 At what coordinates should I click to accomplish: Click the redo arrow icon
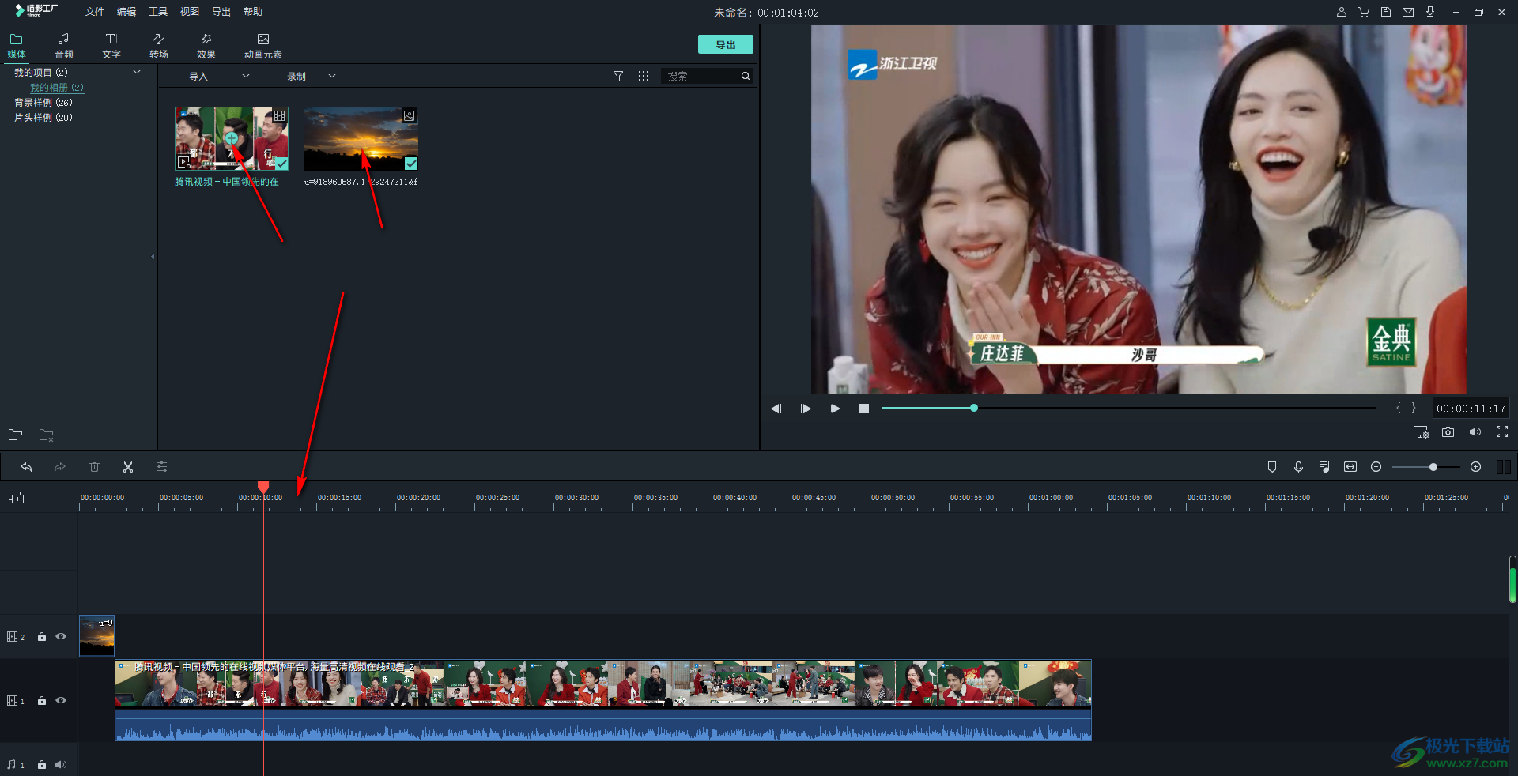point(60,467)
